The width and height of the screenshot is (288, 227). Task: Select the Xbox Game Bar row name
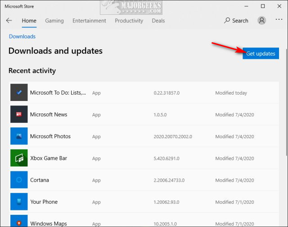pos(49,158)
